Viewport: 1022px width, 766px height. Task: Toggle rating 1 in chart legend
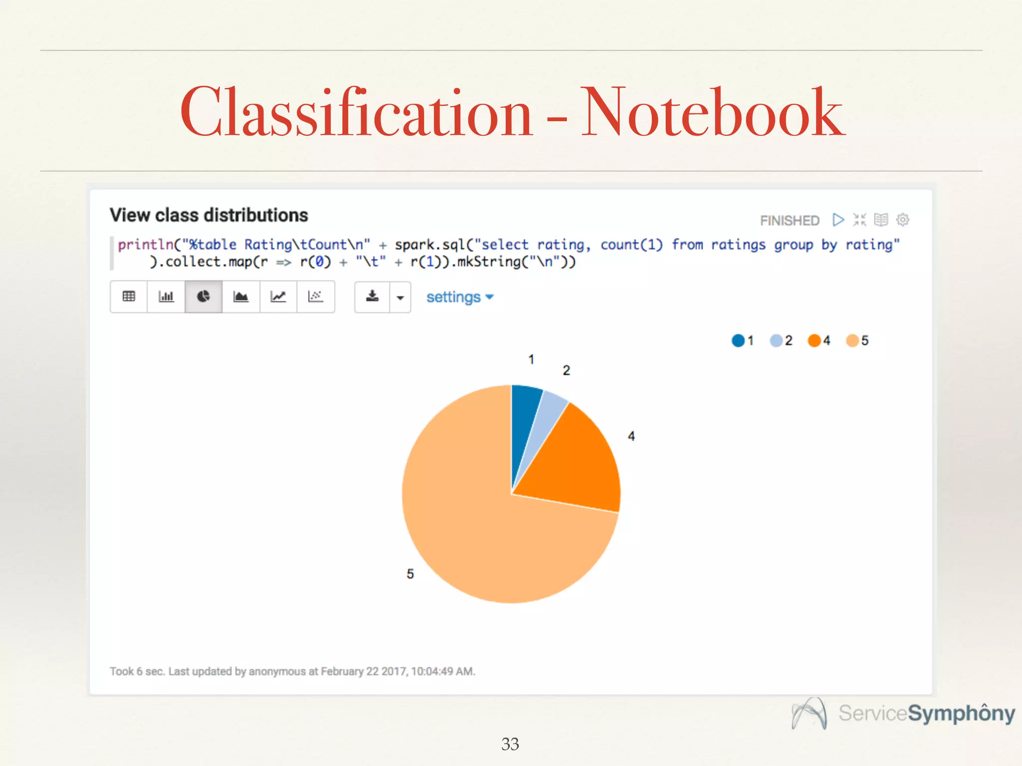tap(743, 341)
